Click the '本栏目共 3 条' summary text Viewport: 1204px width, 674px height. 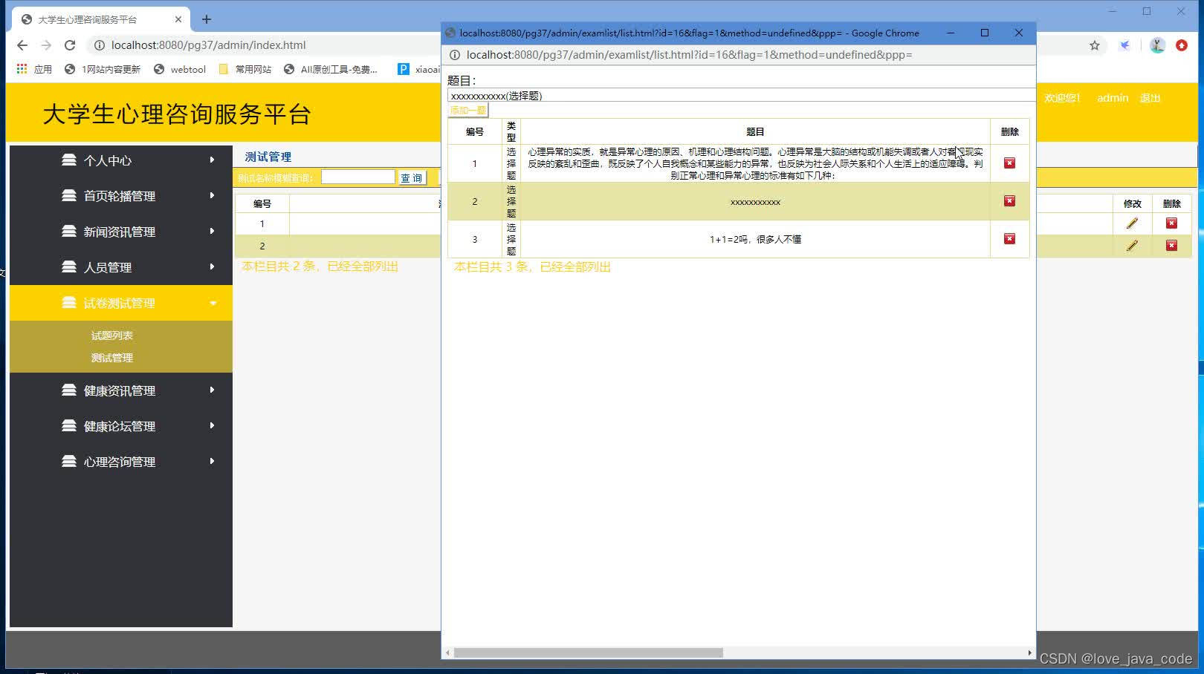[532, 266]
